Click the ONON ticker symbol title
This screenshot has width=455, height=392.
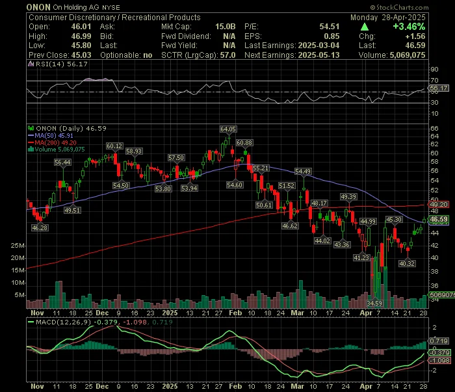pyautogui.click(x=38, y=7)
